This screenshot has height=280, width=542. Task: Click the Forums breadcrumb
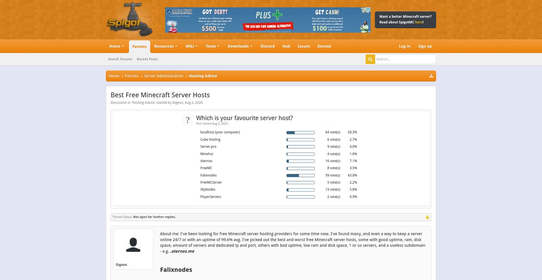pyautogui.click(x=131, y=76)
